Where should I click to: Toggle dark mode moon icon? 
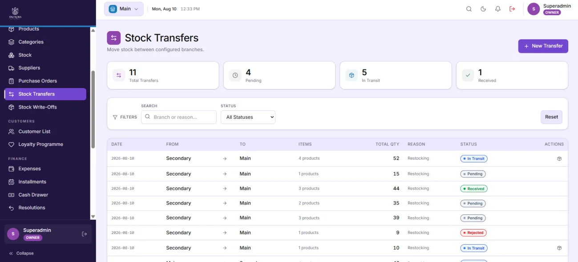pyautogui.click(x=483, y=9)
